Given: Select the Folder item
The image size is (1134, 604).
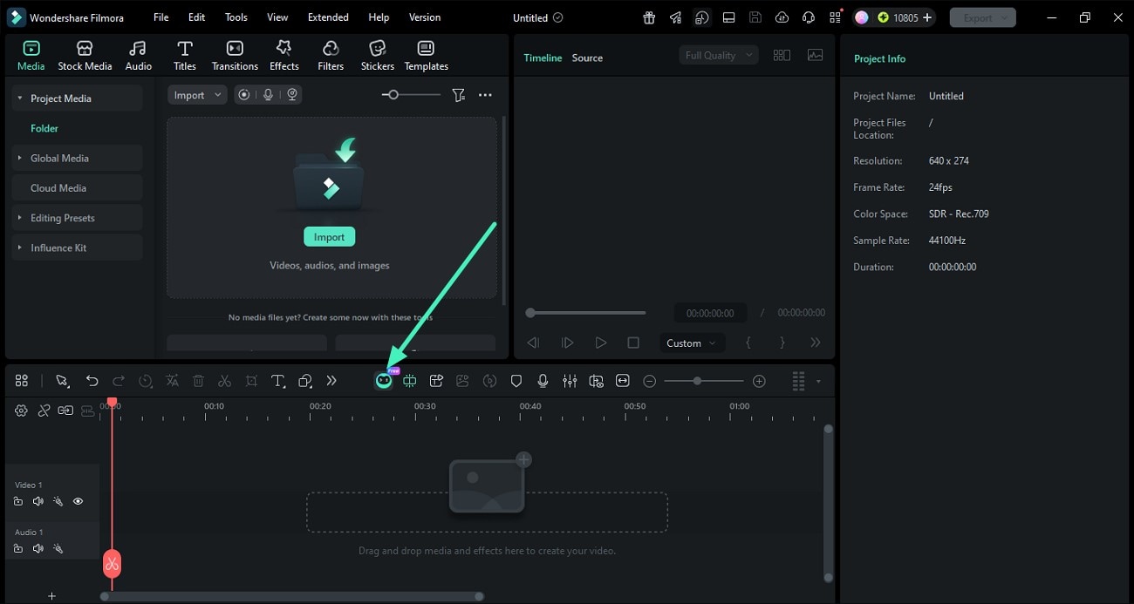Looking at the screenshot, I should click(x=44, y=128).
